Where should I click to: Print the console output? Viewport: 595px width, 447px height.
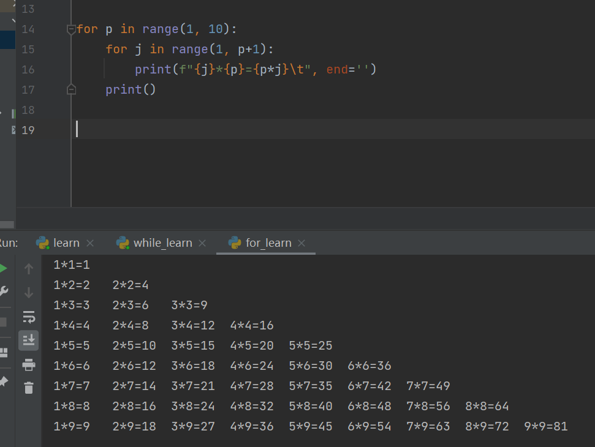pos(28,364)
